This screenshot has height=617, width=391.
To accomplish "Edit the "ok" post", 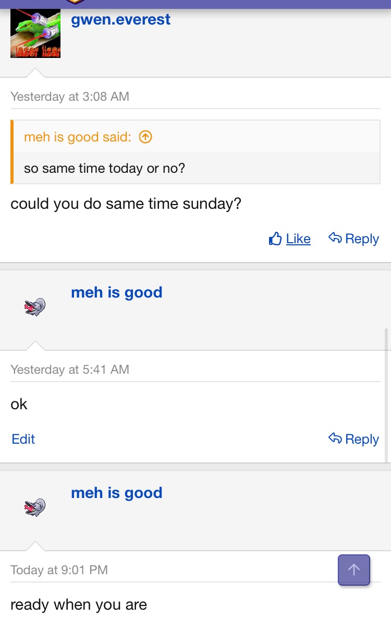I will [x=23, y=439].
